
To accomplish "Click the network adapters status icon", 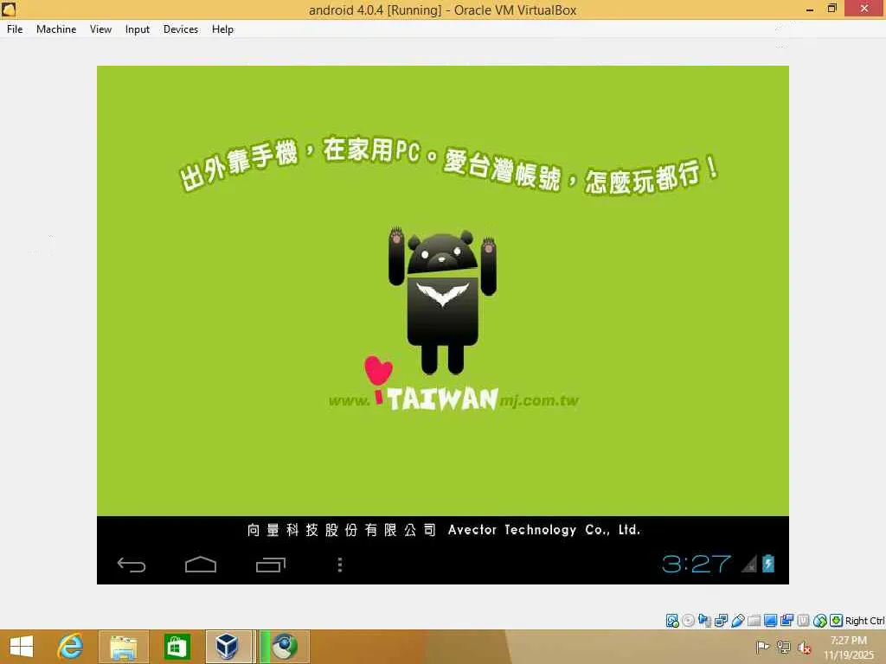I will click(x=721, y=621).
